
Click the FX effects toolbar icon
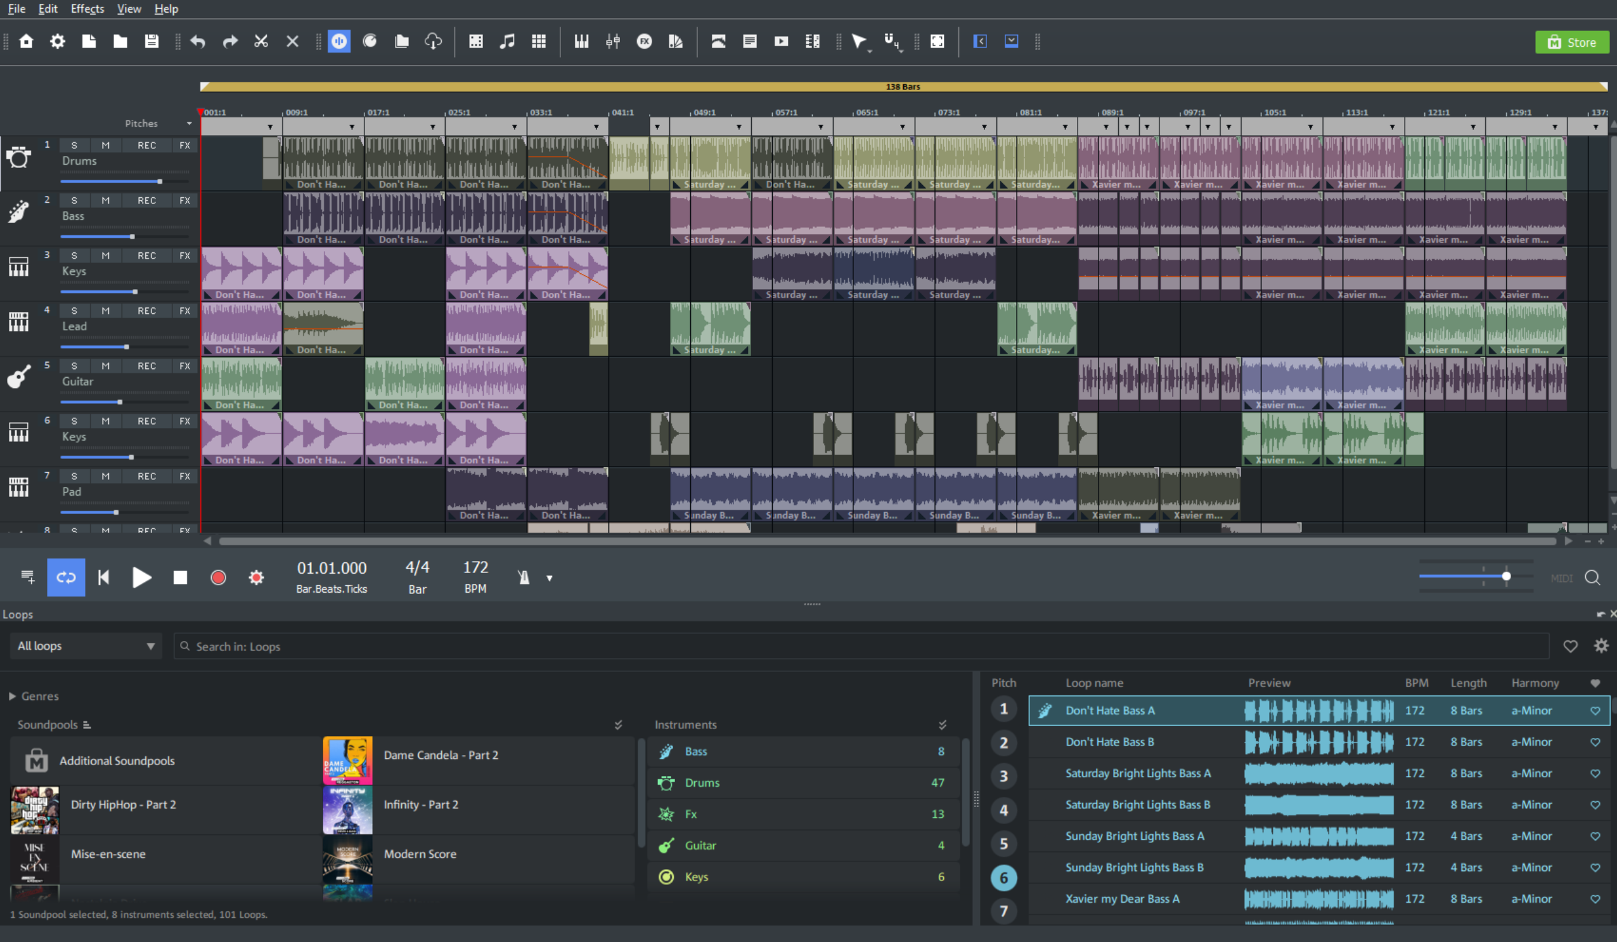coord(644,41)
